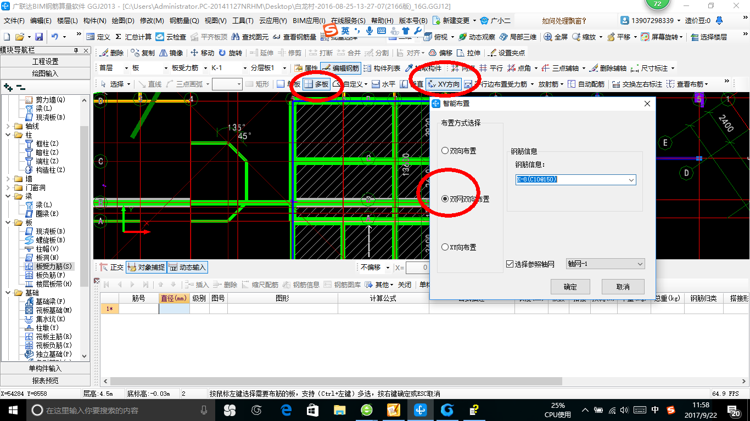This screenshot has width=750, height=421.
Task: Click the 偏移 offset tool
Action: pos(440,53)
